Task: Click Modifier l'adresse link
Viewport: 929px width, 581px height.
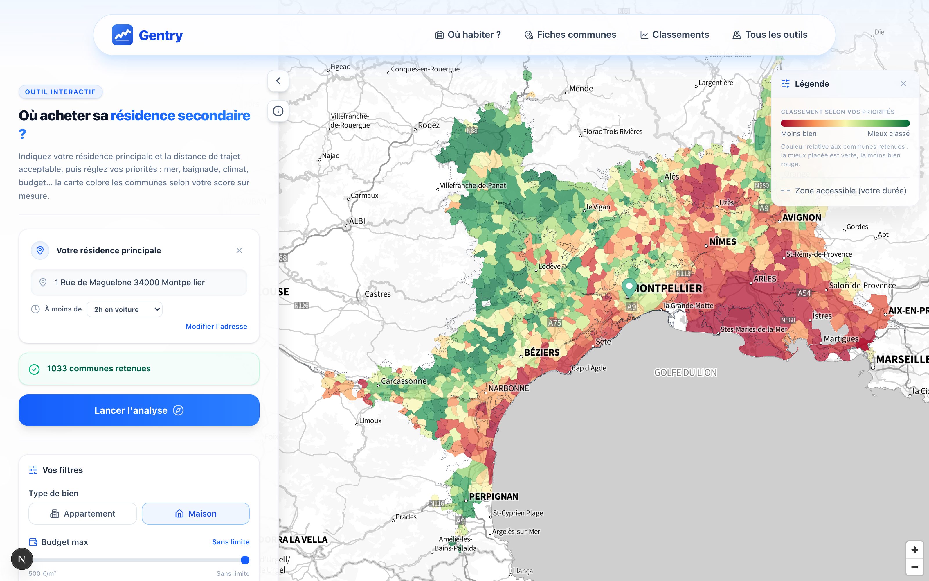Action: [216, 326]
